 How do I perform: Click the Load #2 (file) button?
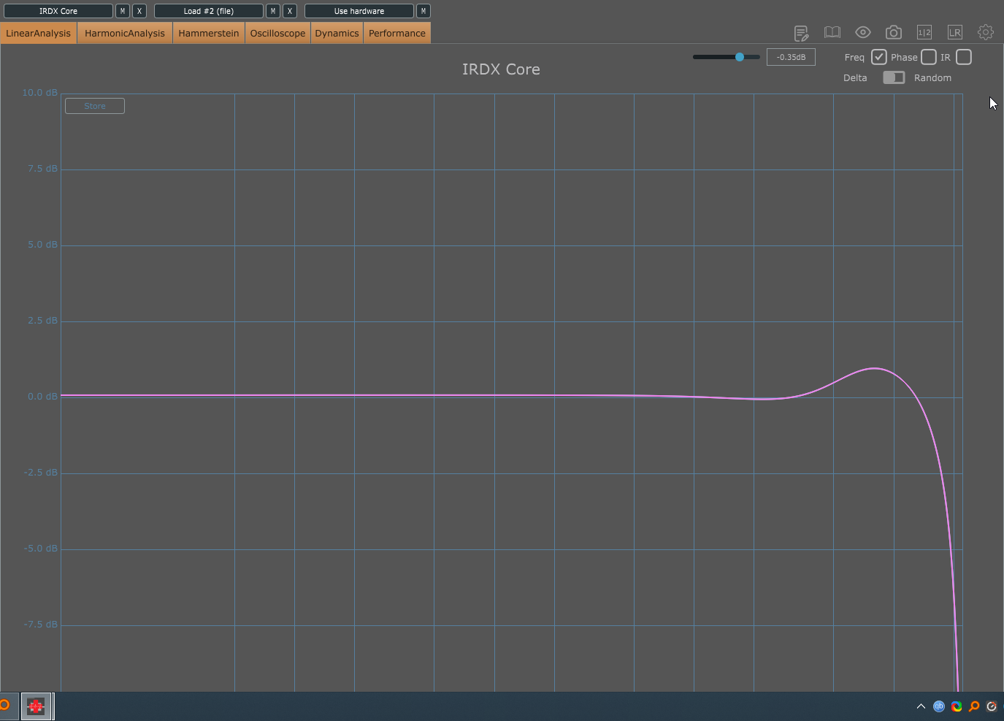[x=209, y=11]
